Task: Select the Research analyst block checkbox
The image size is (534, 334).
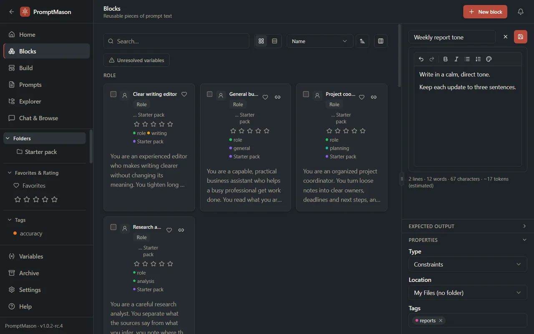Action: point(113,227)
